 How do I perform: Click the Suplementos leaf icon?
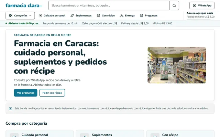click(72, 15)
